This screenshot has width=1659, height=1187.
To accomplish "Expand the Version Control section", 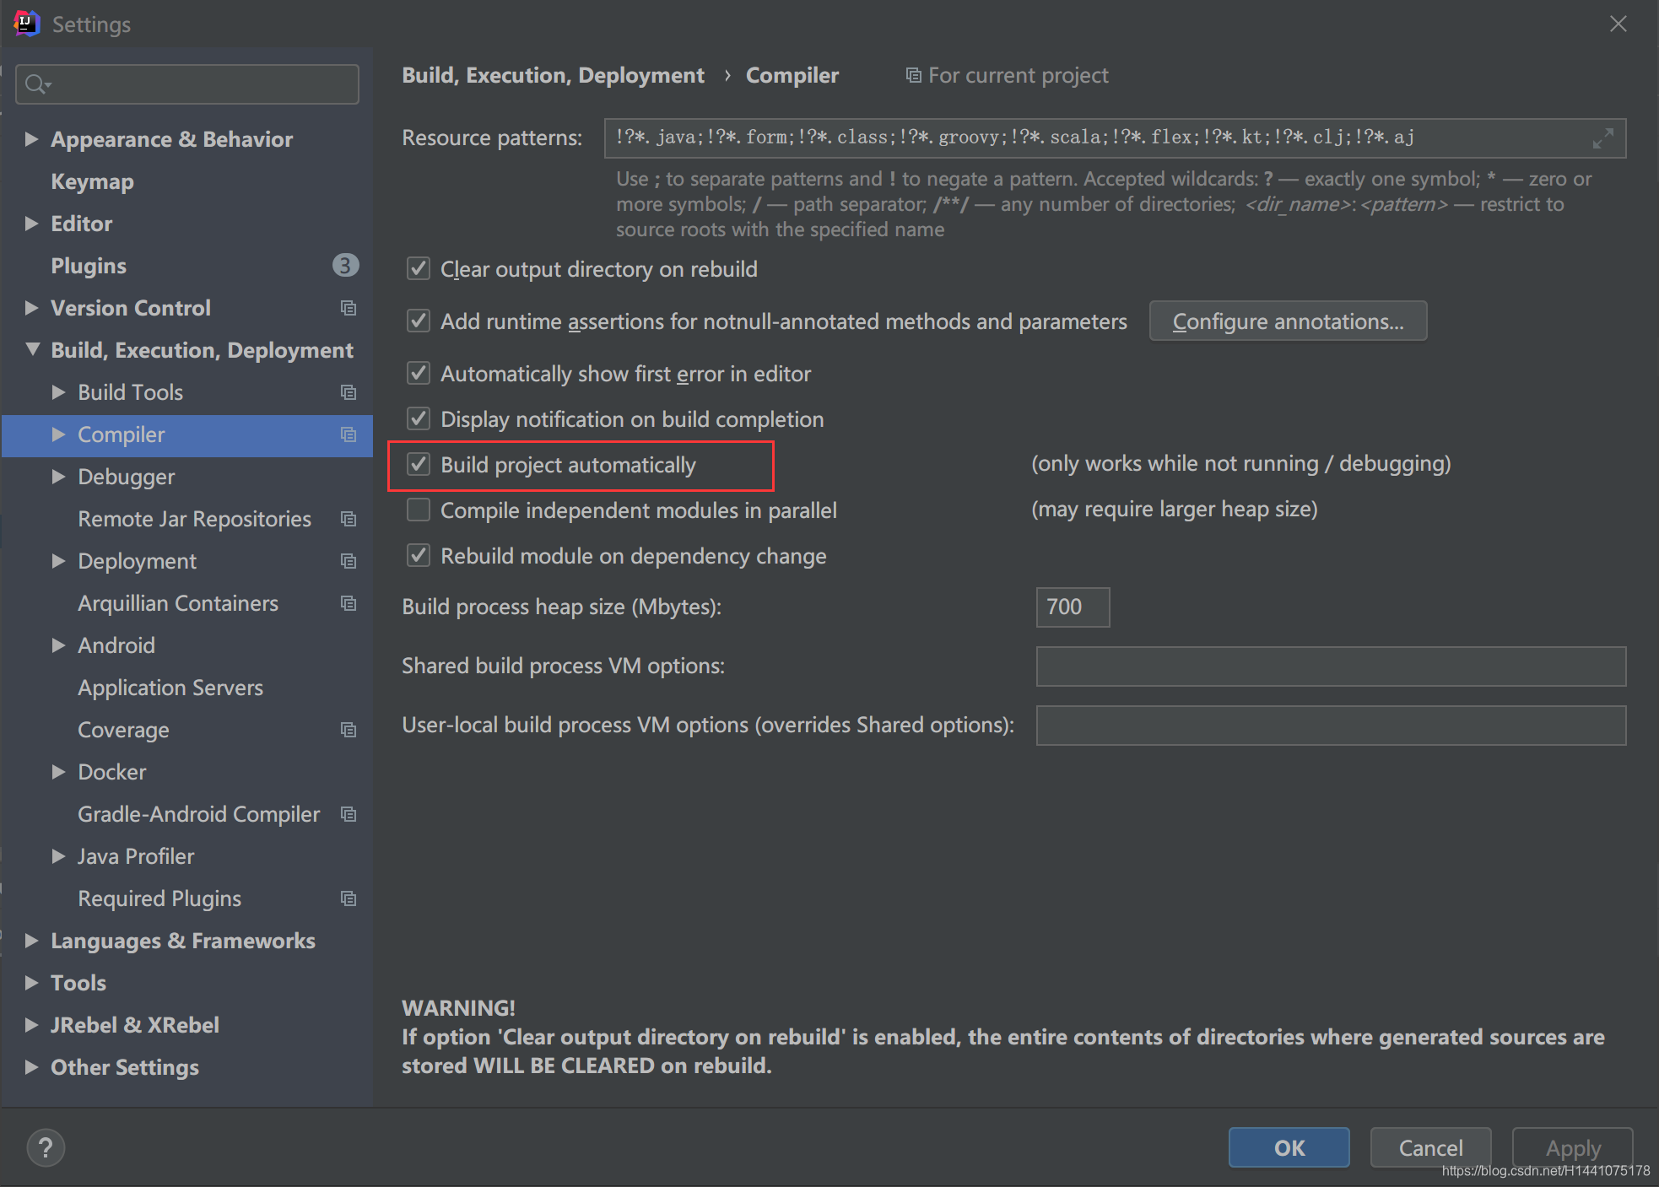I will pyautogui.click(x=31, y=308).
